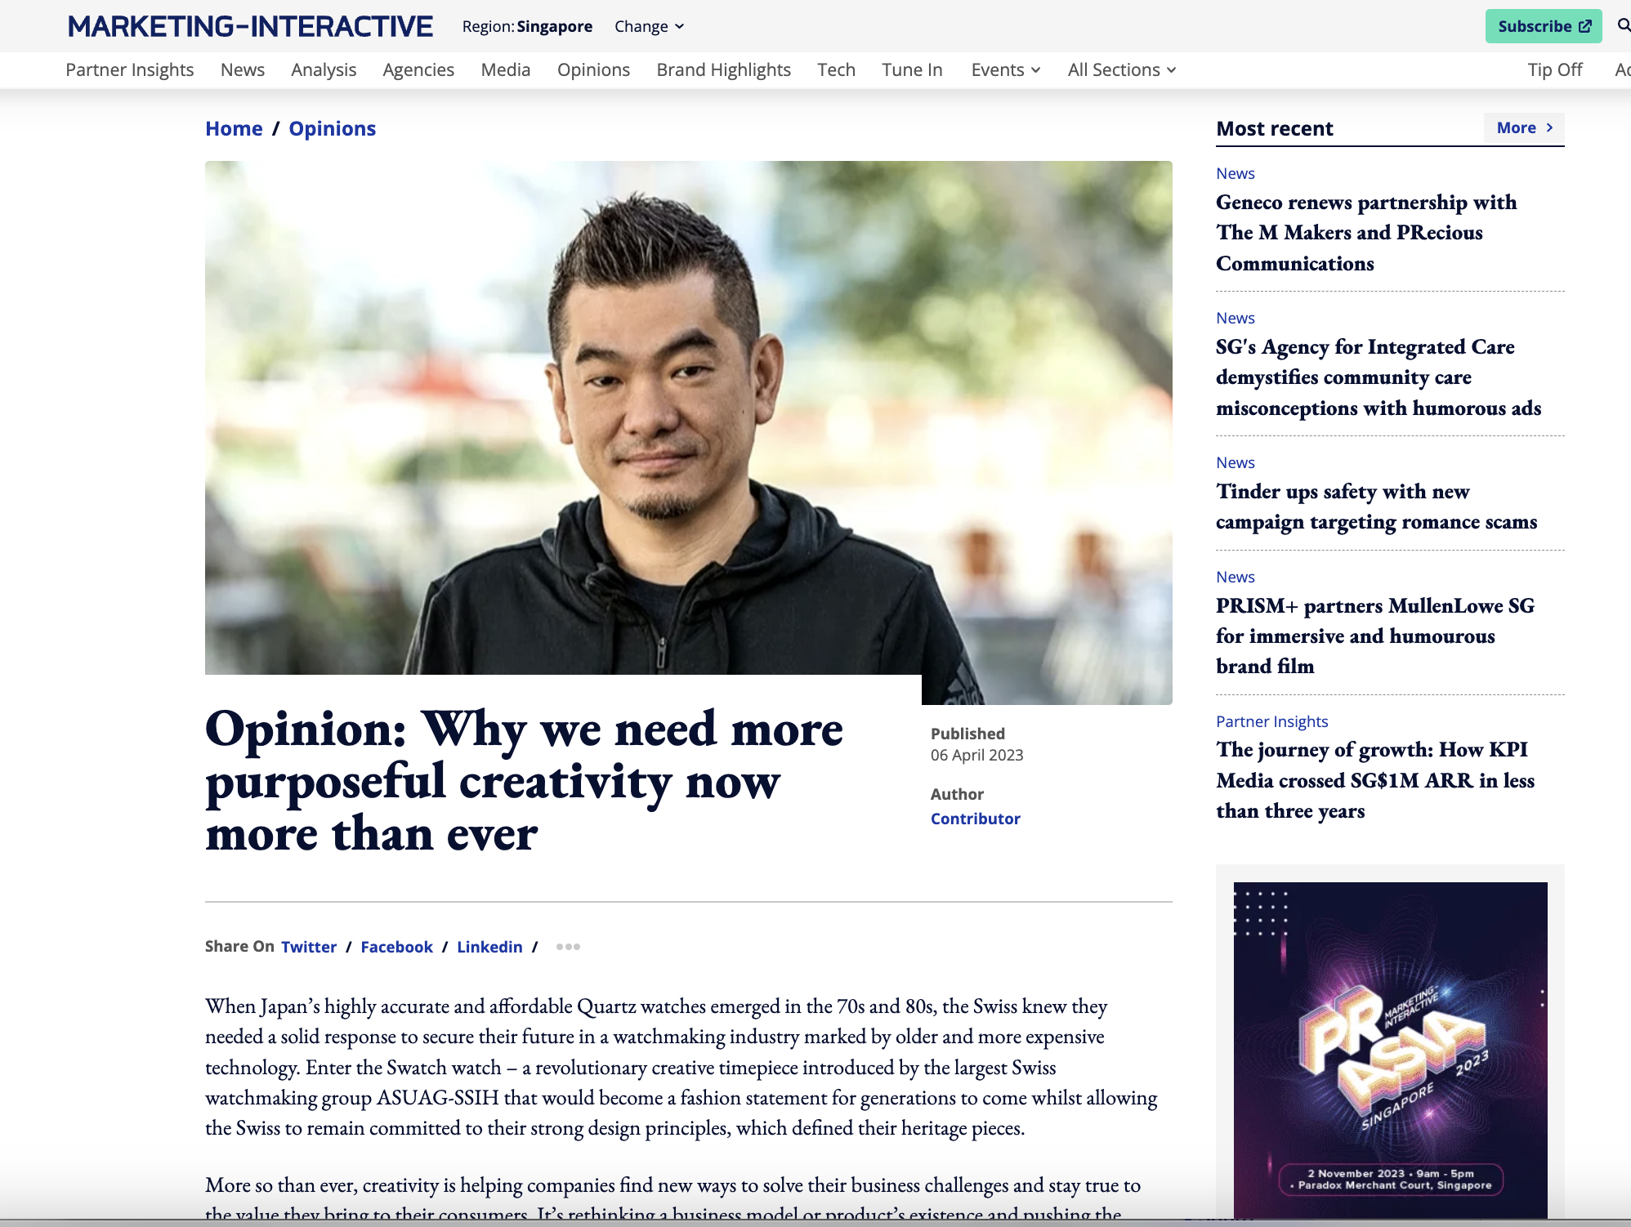The width and height of the screenshot is (1631, 1227).
Task: Expand the Events dropdown menu
Action: tap(1005, 69)
